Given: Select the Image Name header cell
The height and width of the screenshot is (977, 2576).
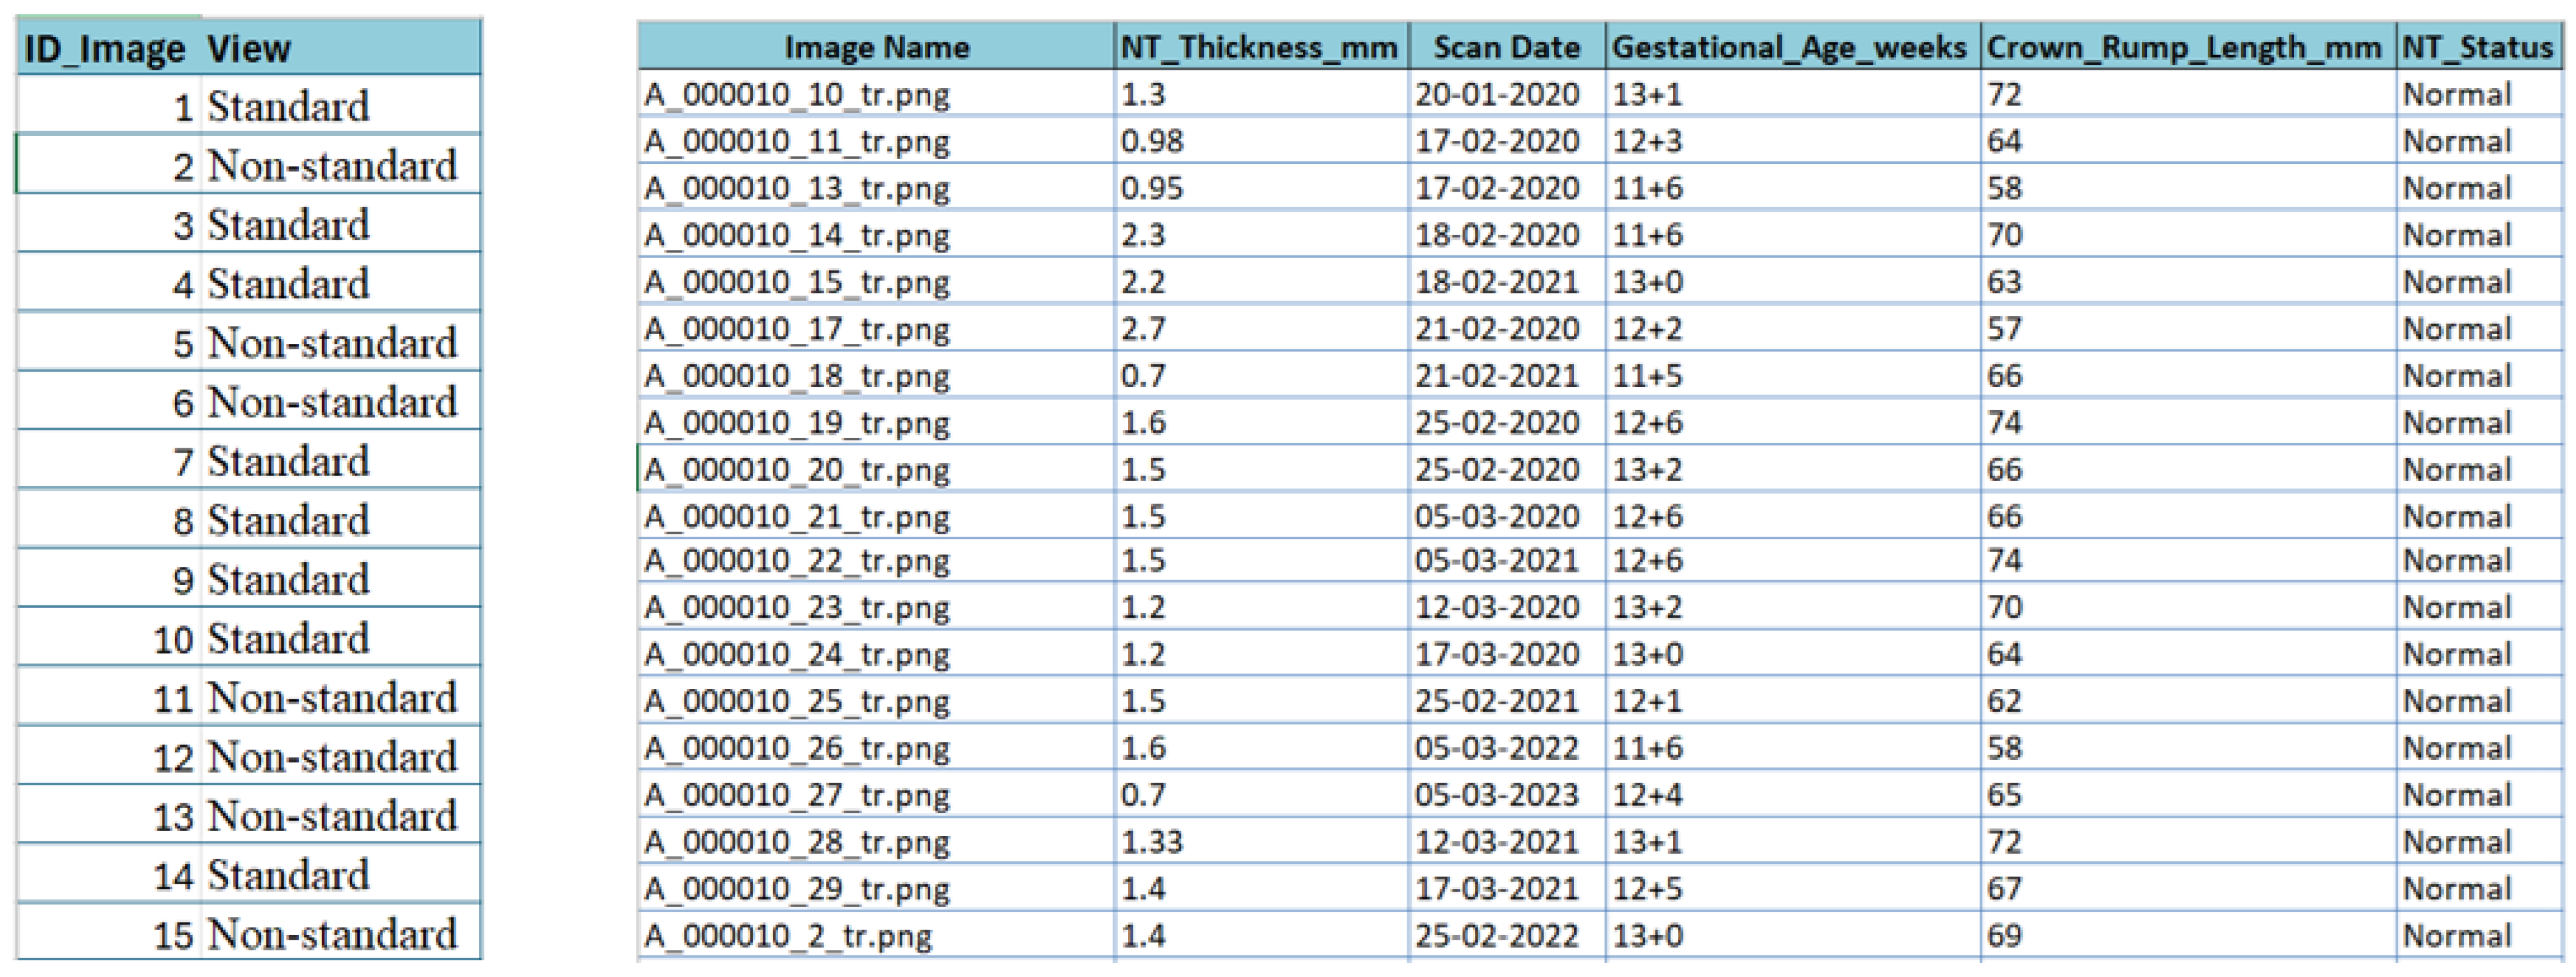Looking at the screenshot, I should (876, 47).
